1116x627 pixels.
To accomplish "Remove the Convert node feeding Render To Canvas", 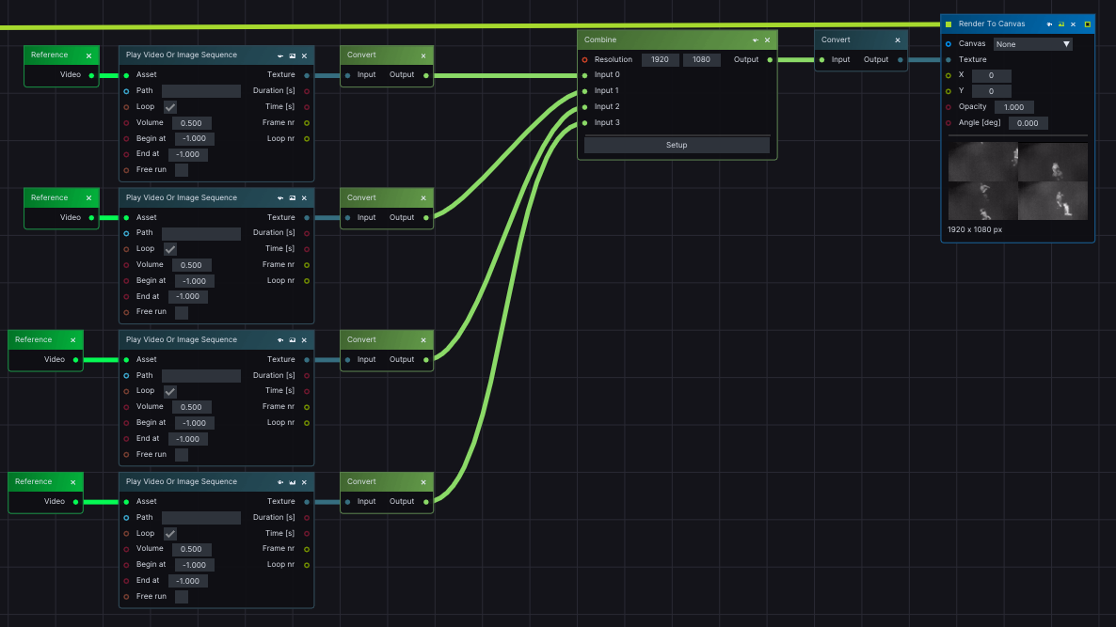I will 897,40.
